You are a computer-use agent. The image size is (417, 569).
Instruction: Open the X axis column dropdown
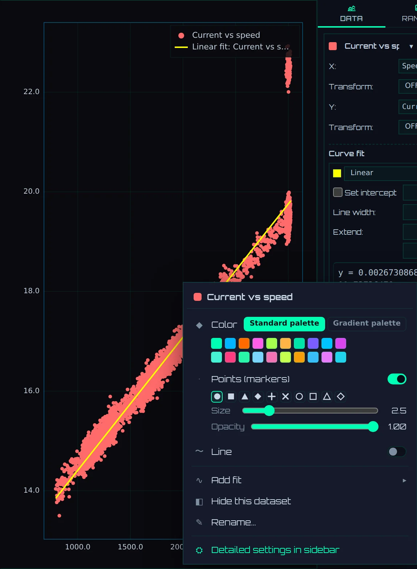408,66
